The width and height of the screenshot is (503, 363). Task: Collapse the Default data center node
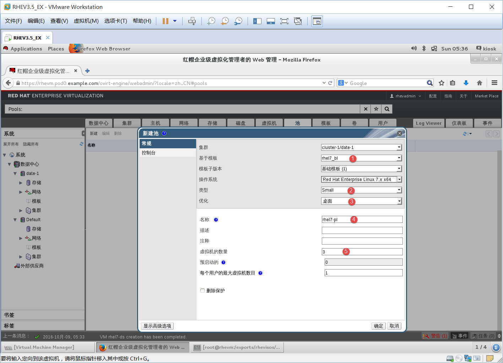click(x=15, y=220)
